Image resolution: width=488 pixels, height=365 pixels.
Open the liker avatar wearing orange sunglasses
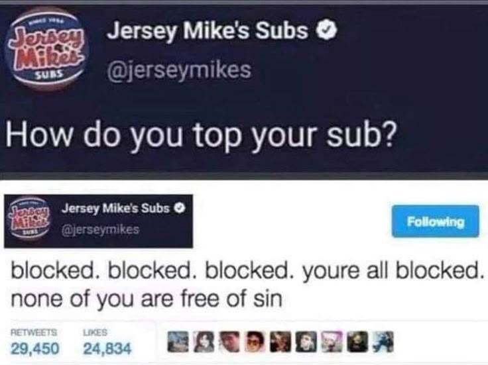[255, 342]
